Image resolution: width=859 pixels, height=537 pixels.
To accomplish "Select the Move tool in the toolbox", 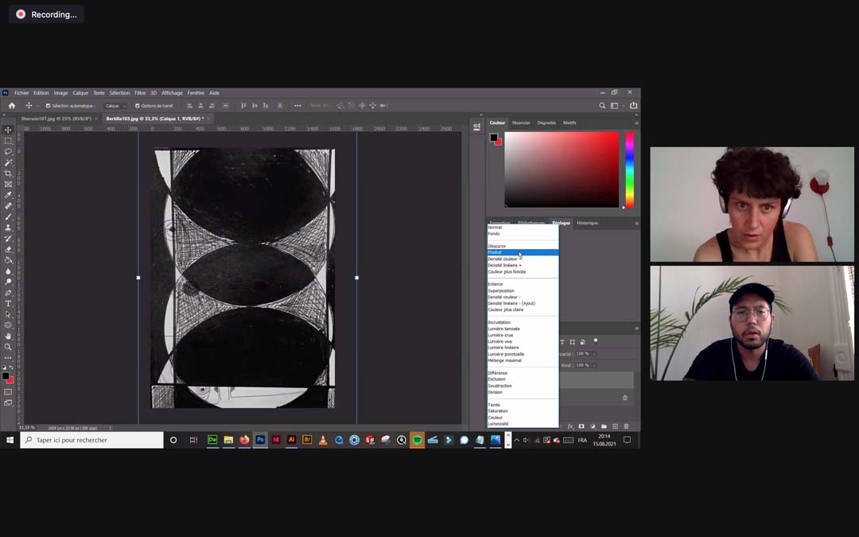I will pos(8,130).
